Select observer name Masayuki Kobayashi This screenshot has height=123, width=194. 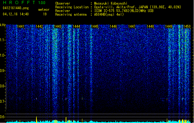coord(111,3)
